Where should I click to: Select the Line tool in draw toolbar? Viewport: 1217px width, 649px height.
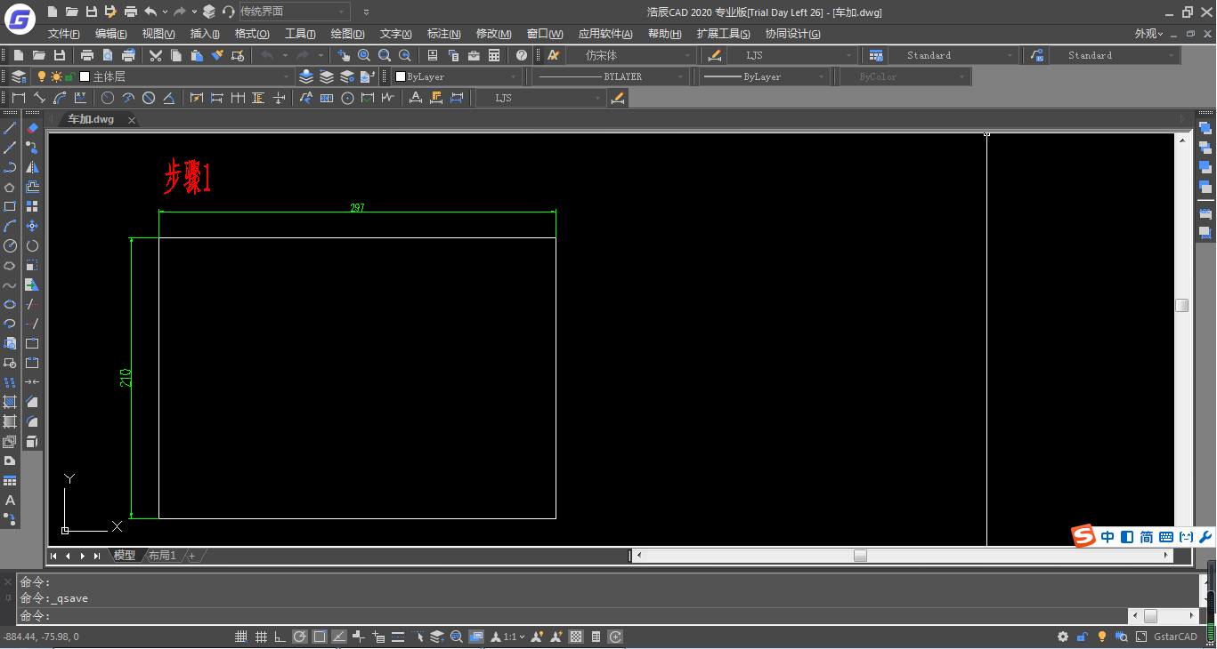[x=10, y=128]
